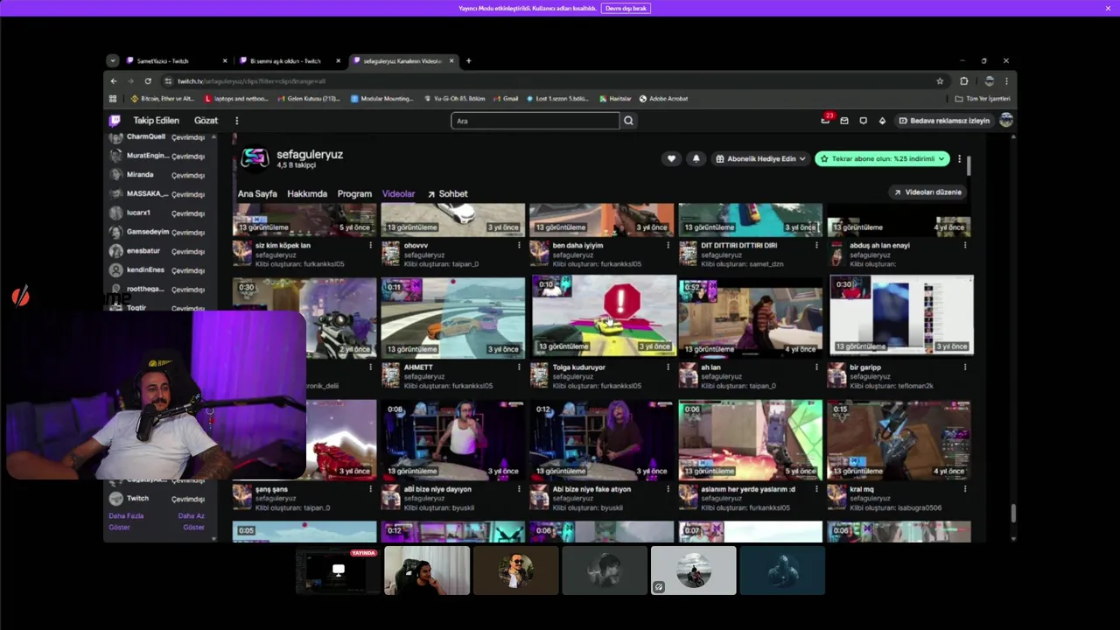Click browser back arrow
The width and height of the screenshot is (1120, 630).
pyautogui.click(x=113, y=80)
